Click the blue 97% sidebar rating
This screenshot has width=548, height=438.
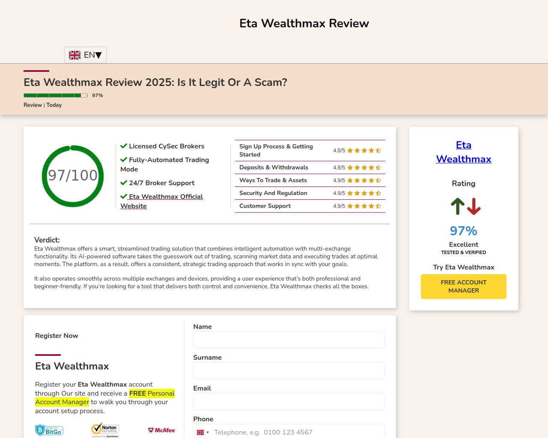tap(464, 231)
